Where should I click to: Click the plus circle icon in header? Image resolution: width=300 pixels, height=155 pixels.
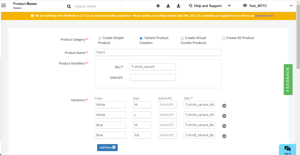coord(158,6)
